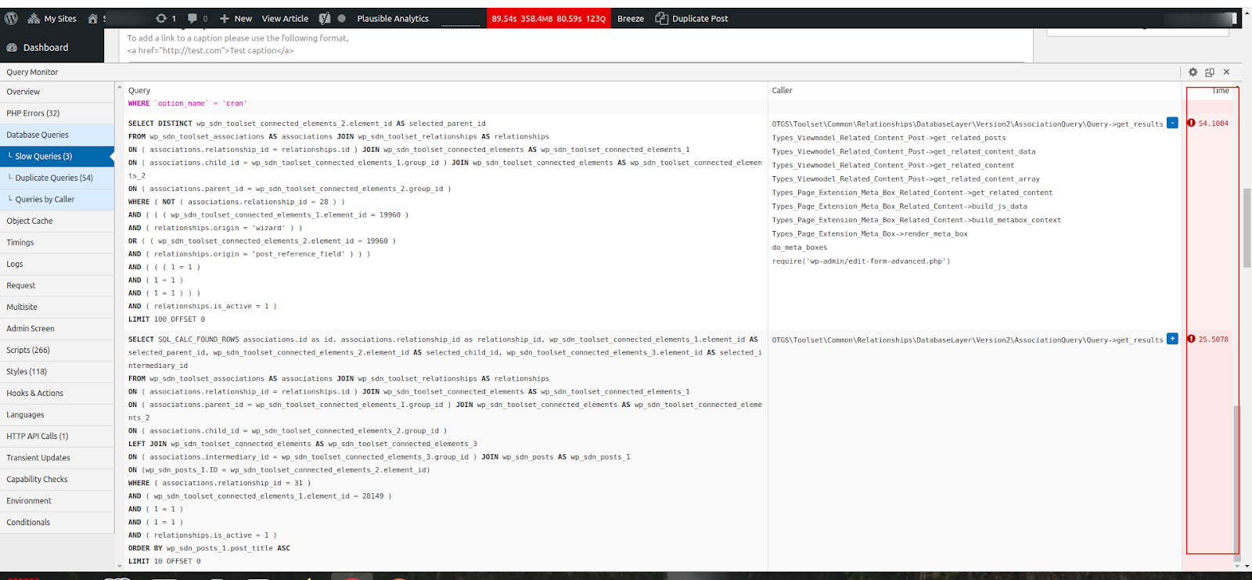Open the My Sites menu

(x=52, y=18)
